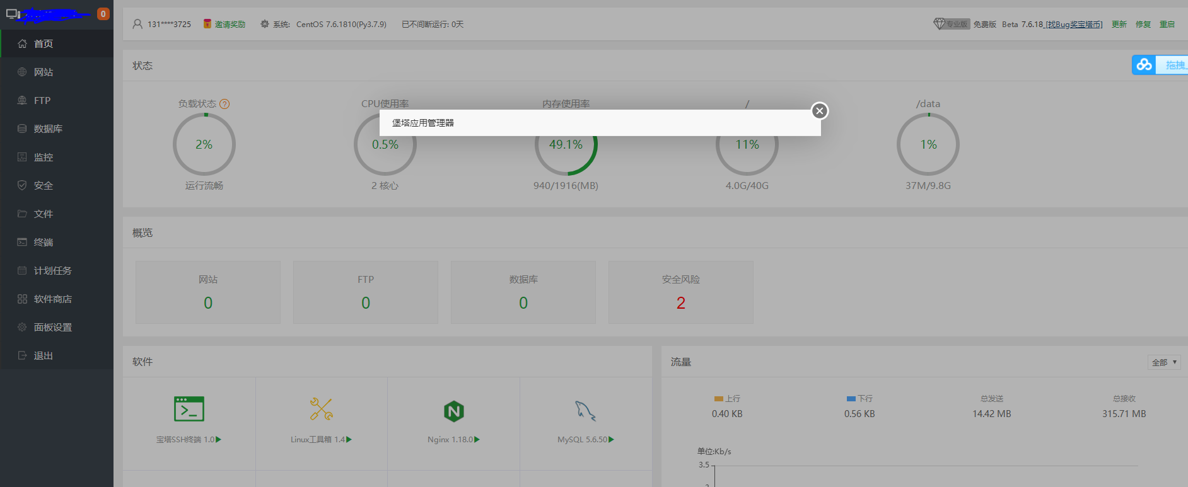Screen dimensions: 1188x487
Task: Click the 上行 orange legend item
Action: (727, 399)
